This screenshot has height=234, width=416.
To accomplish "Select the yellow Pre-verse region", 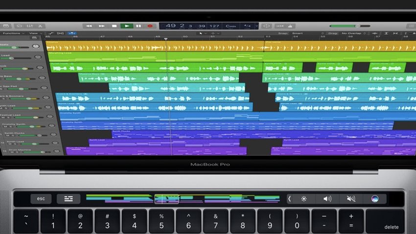I will click(x=340, y=46).
